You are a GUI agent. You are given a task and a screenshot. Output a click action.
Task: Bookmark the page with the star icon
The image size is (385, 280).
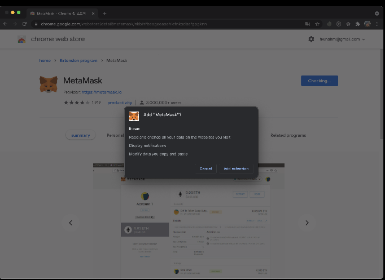click(317, 24)
